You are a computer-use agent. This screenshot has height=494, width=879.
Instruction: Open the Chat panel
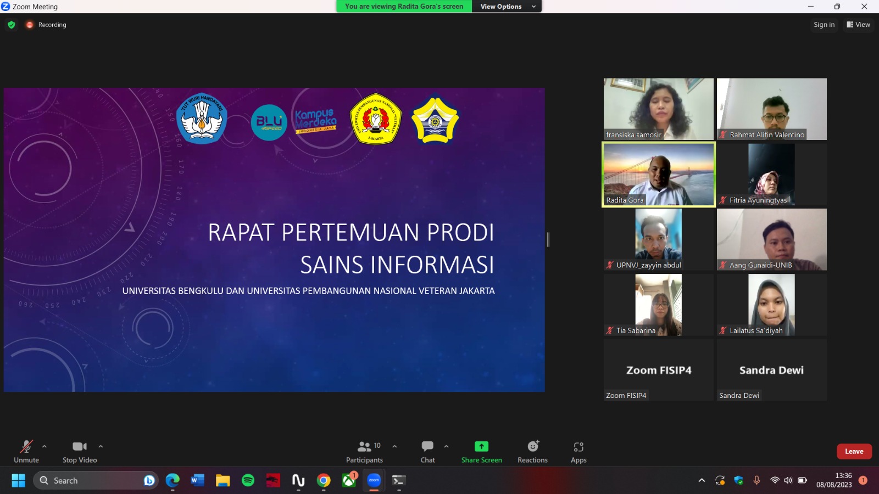[427, 452]
